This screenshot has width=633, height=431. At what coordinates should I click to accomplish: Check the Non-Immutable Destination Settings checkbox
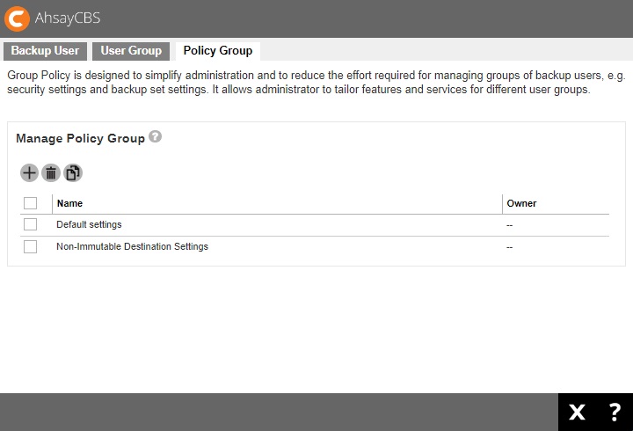(30, 246)
